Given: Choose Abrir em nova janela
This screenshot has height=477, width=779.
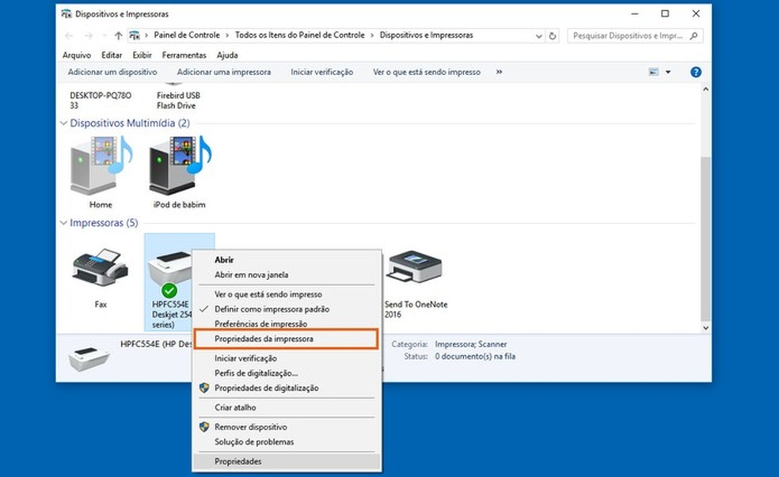Looking at the screenshot, I should point(287,274).
